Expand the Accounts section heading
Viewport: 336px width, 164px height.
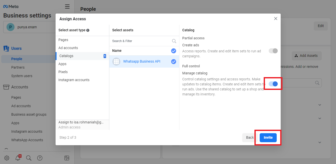point(20,87)
